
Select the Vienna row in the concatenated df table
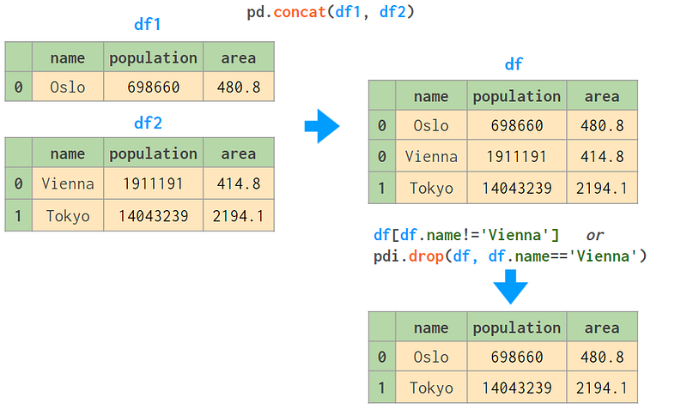pos(503,156)
